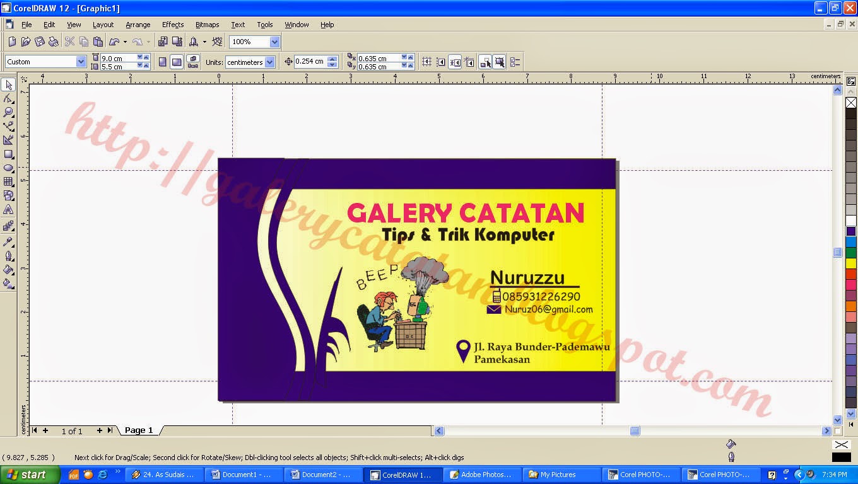Open the Options icon on property bar
Image resolution: width=858 pixels, height=484 pixels.
[515, 62]
